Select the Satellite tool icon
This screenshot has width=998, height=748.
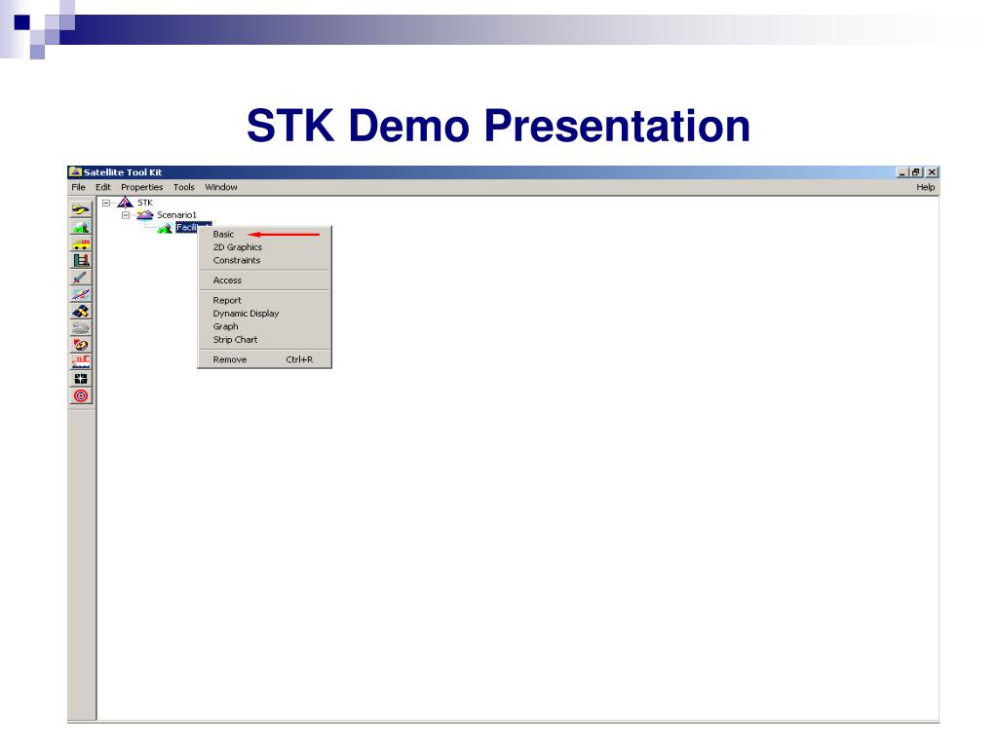[81, 311]
